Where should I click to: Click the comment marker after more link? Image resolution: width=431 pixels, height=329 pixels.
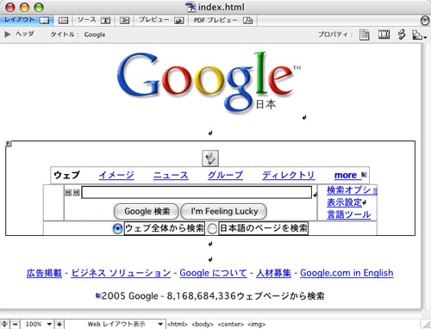click(x=364, y=175)
